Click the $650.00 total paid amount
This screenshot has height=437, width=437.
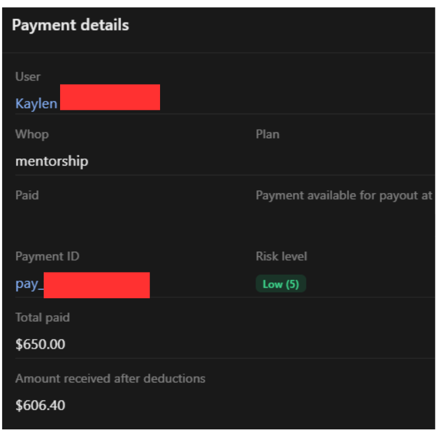[40, 345]
